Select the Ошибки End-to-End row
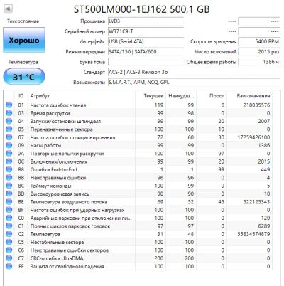The width and height of the screenshot is (284, 286). pyautogui.click(x=138, y=169)
